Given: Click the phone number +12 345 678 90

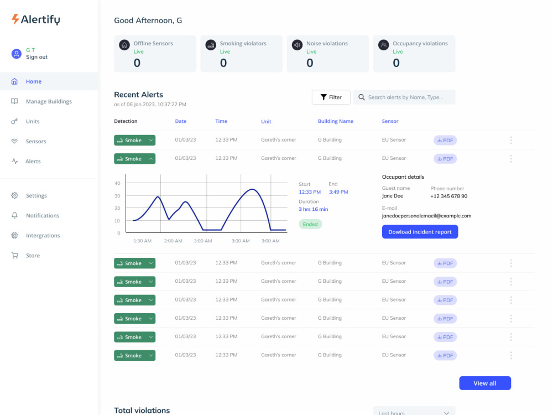Looking at the screenshot, I should [448, 196].
